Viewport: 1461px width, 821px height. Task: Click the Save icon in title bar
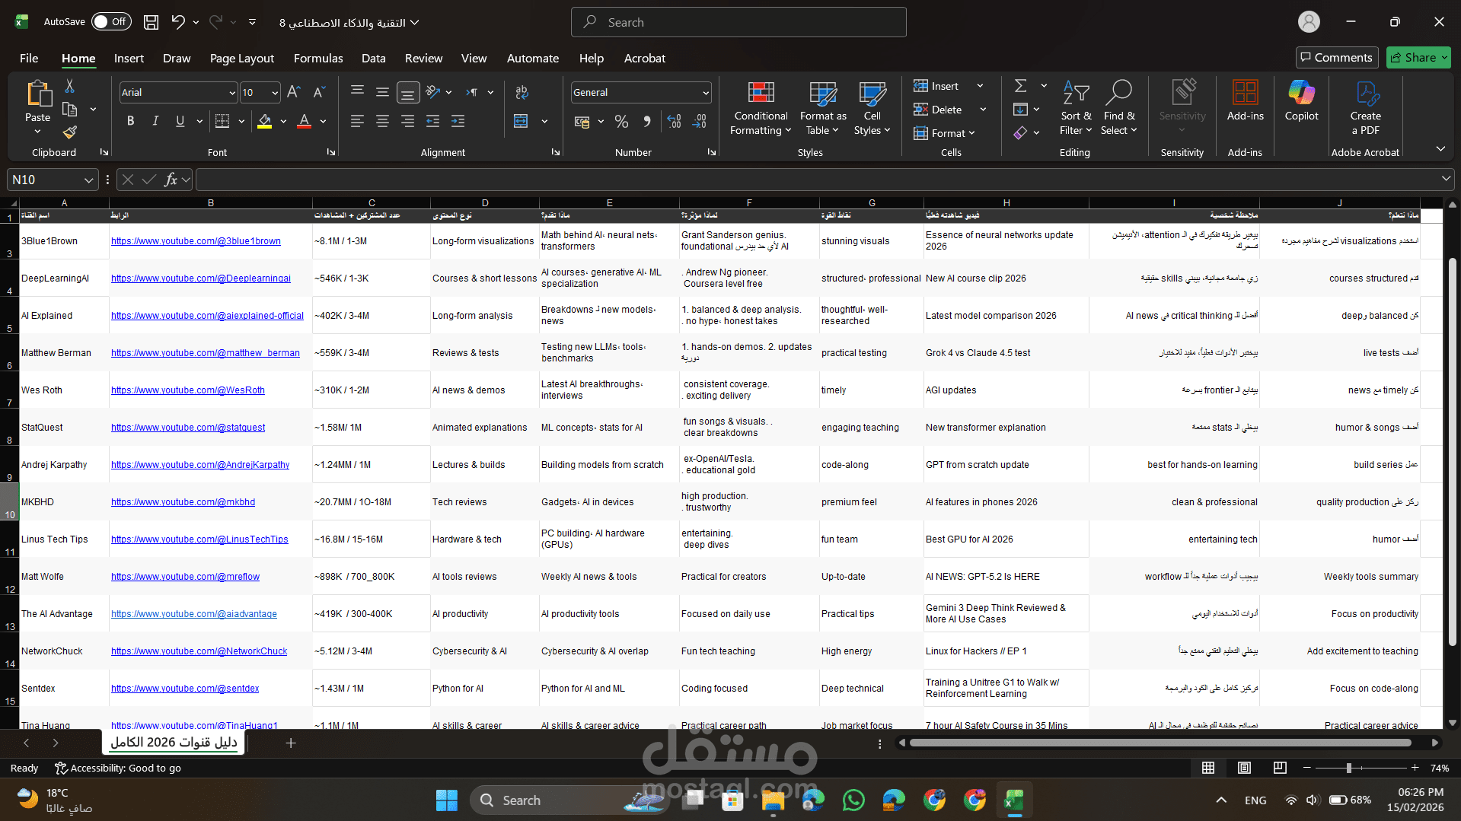coord(151,22)
